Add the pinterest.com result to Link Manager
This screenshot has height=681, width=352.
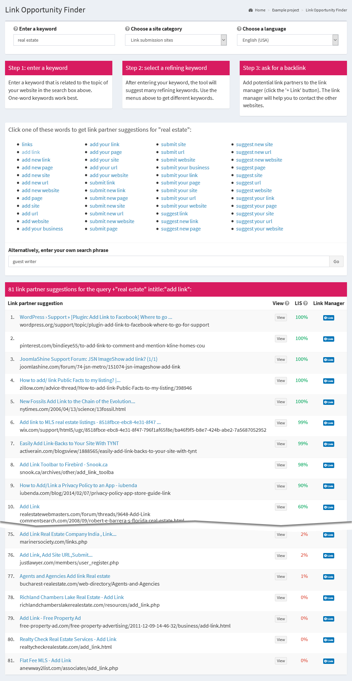pos(329,339)
